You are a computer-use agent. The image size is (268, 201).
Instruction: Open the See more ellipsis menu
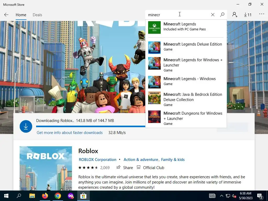click(x=262, y=14)
